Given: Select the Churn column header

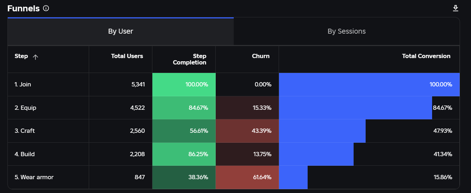Looking at the screenshot, I should click(261, 56).
